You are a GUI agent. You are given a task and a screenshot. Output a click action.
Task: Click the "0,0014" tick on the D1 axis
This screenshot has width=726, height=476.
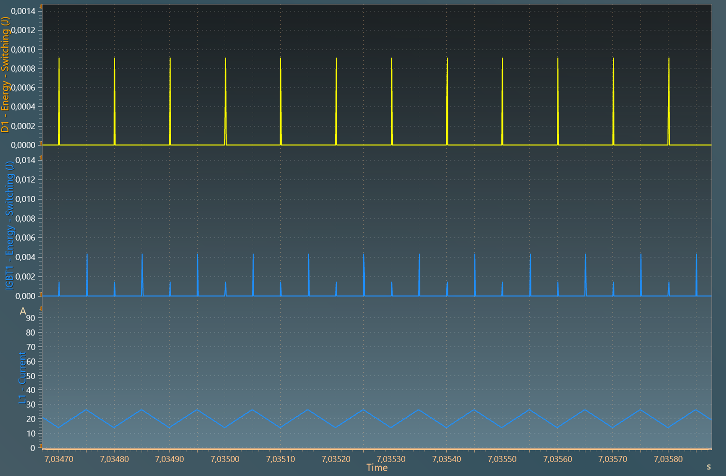(x=23, y=10)
